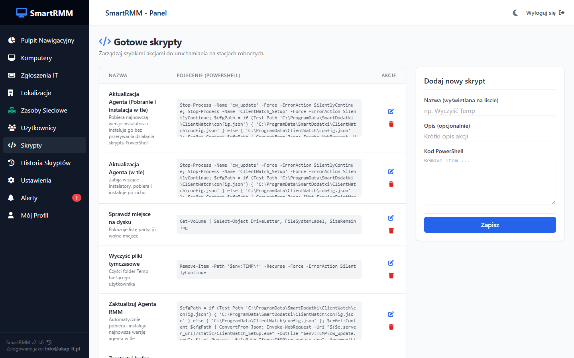Click the textarea resize handle corner
Image resolution: width=574 pixels, height=358 pixels.
[554, 202]
